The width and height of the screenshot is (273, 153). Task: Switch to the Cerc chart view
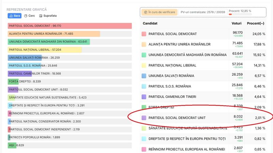tap(30, 16)
